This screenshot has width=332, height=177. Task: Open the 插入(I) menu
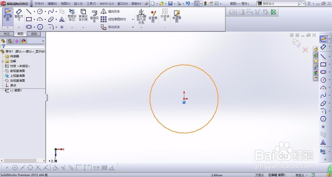click(x=78, y=4)
